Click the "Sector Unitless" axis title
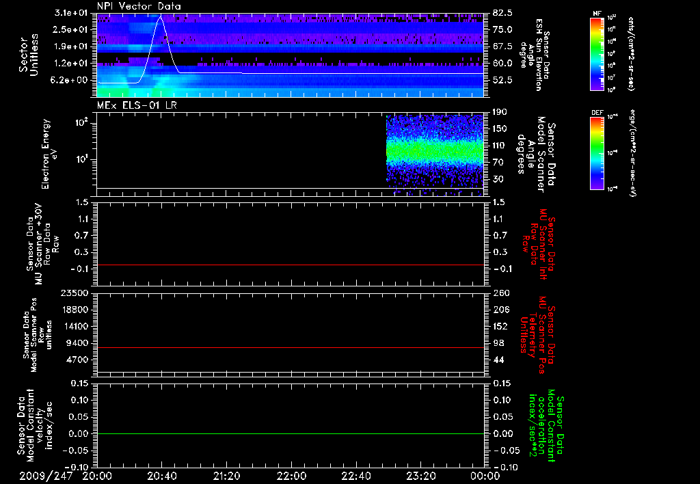 (x=29, y=55)
